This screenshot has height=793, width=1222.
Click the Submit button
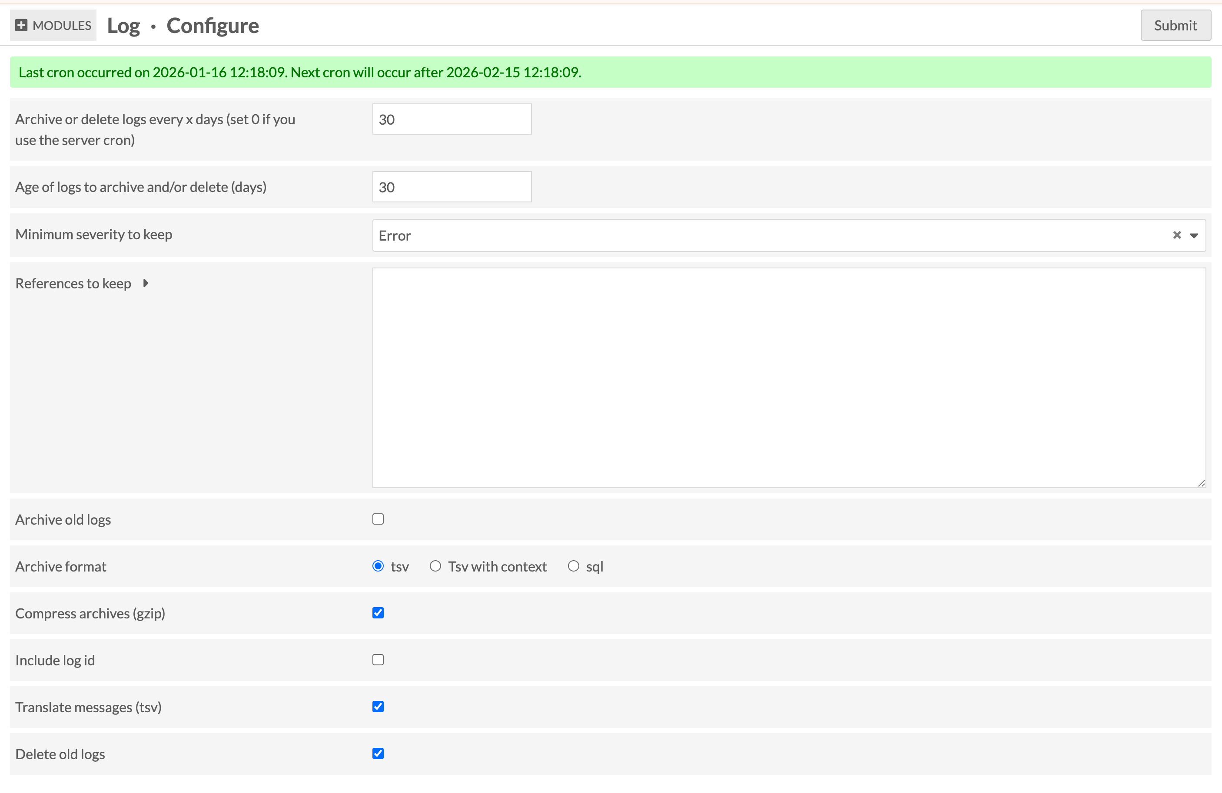point(1175,25)
